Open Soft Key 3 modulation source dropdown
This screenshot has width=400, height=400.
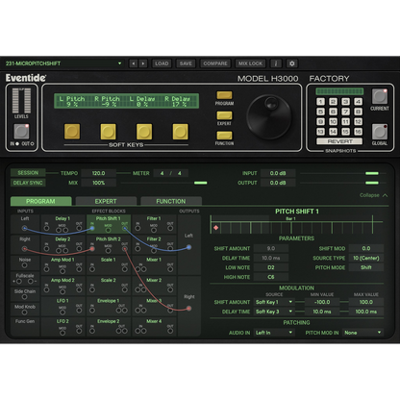(274, 312)
